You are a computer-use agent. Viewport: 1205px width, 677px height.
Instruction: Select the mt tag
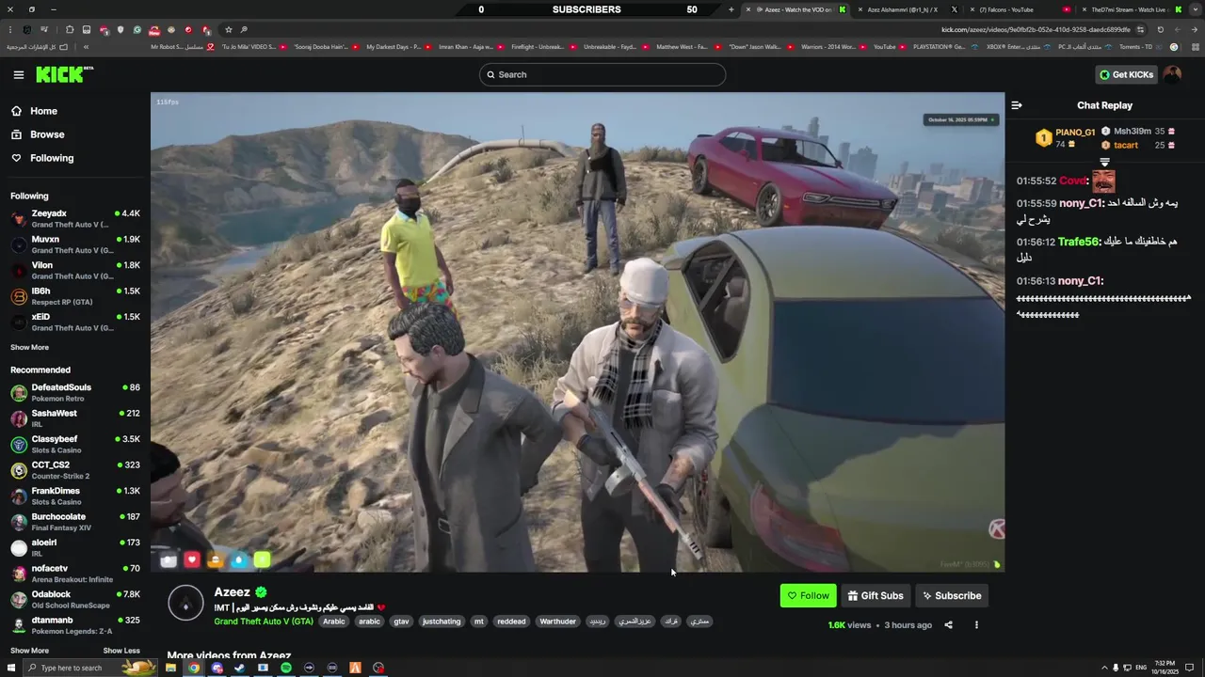[x=478, y=622]
